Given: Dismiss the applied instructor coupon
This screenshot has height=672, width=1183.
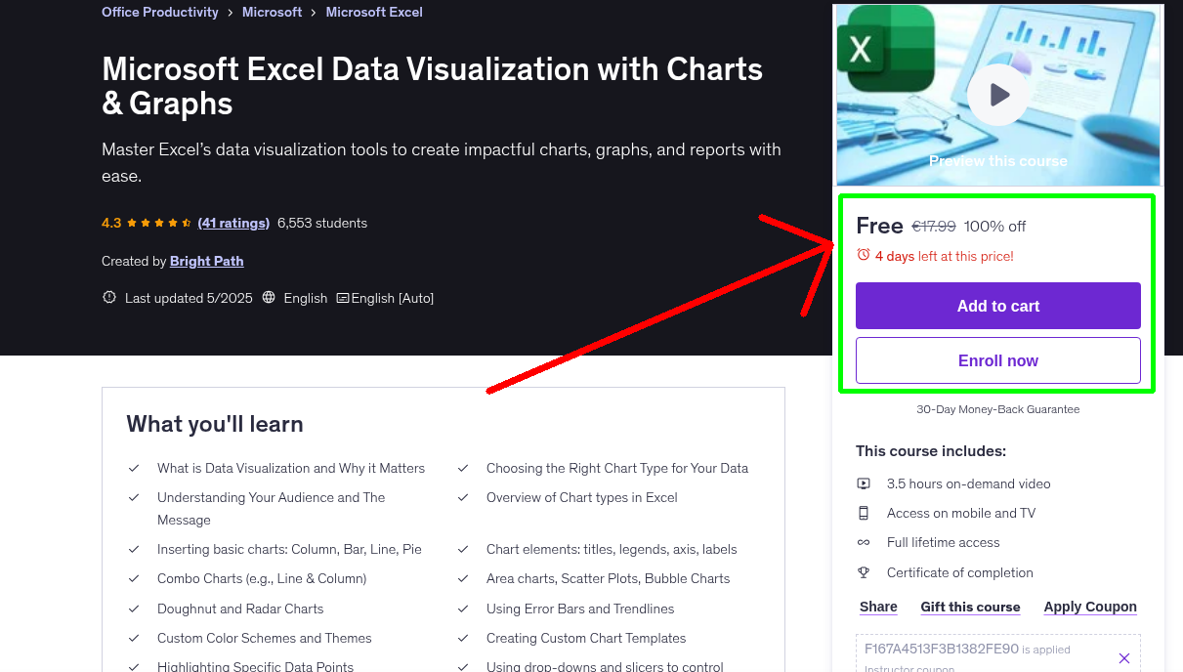Looking at the screenshot, I should click(x=1124, y=657).
